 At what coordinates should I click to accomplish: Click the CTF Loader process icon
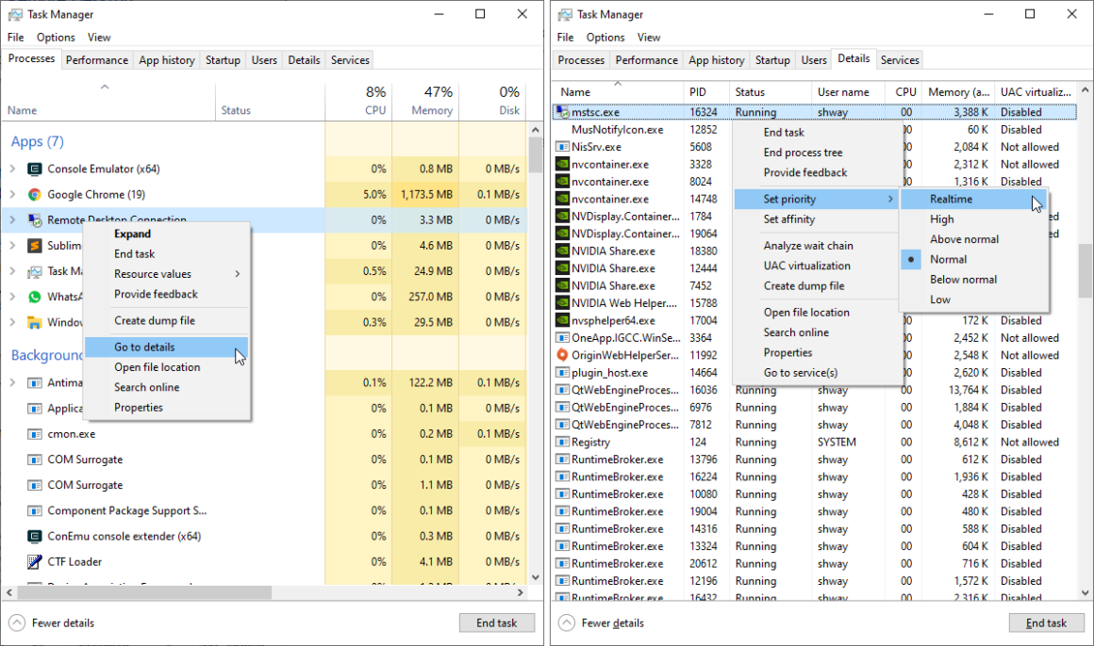pos(35,562)
